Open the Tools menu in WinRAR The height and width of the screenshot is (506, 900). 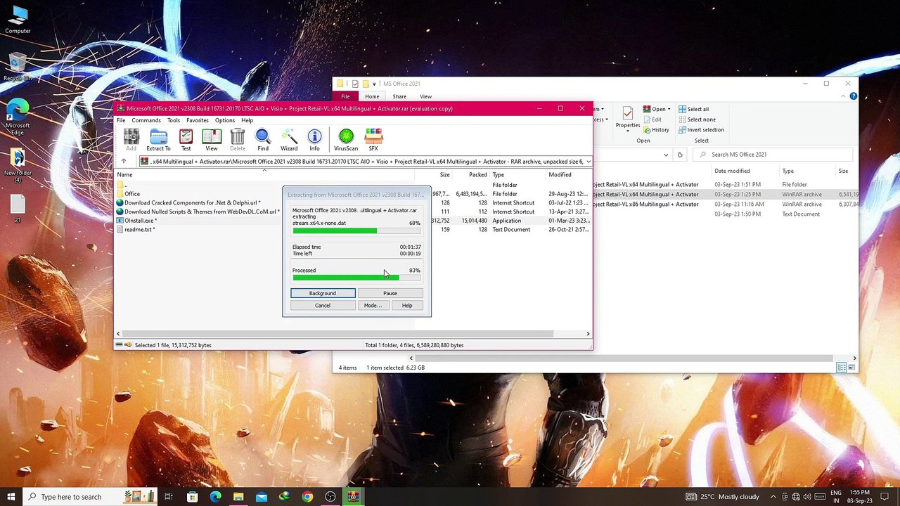(174, 120)
